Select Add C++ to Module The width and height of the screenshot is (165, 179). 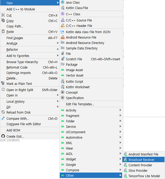[30, 9]
